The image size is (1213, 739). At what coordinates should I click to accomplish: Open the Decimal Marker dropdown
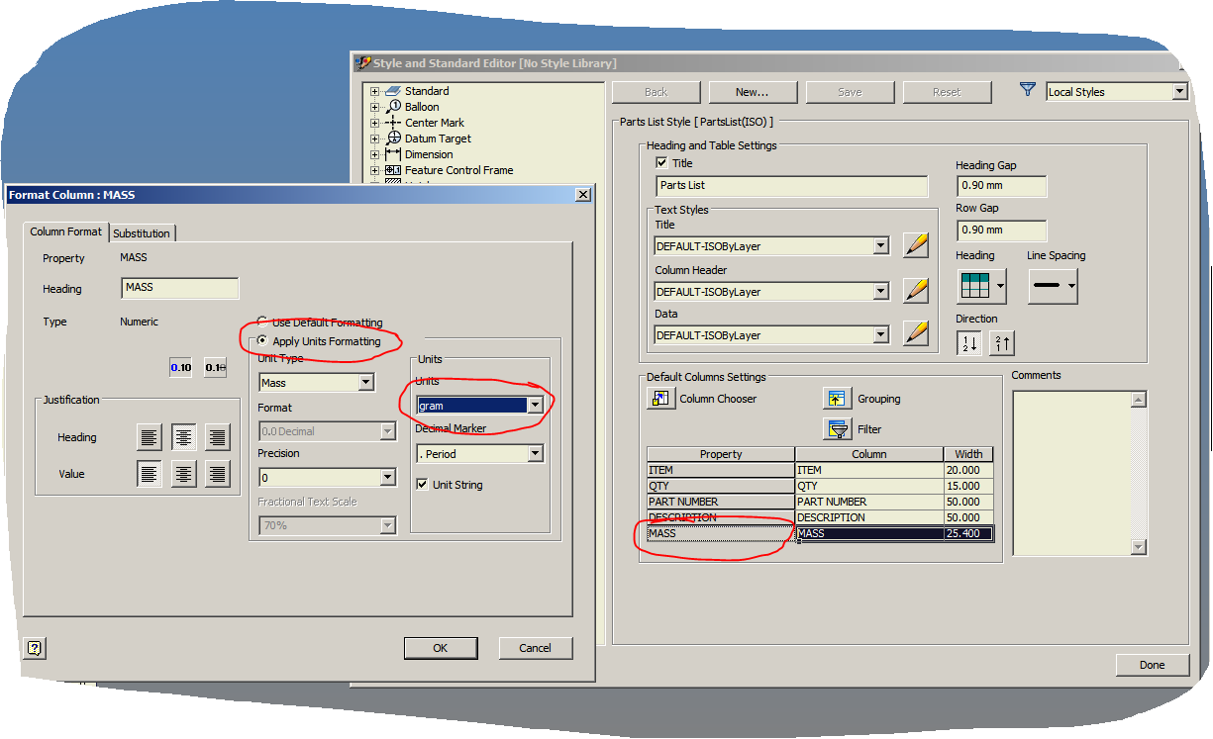click(536, 452)
